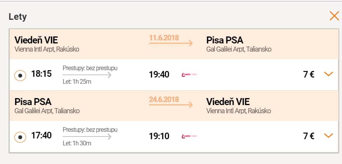Click the 7 € price on the 18:15 flight
The image size is (342, 164).
point(309,74)
